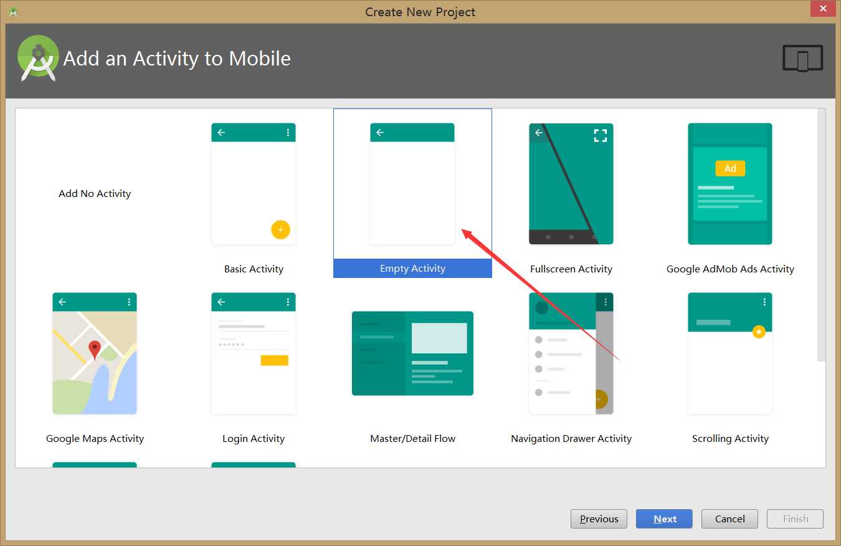This screenshot has height=546, width=841.
Task: Click the Login Activity label
Action: point(254,439)
